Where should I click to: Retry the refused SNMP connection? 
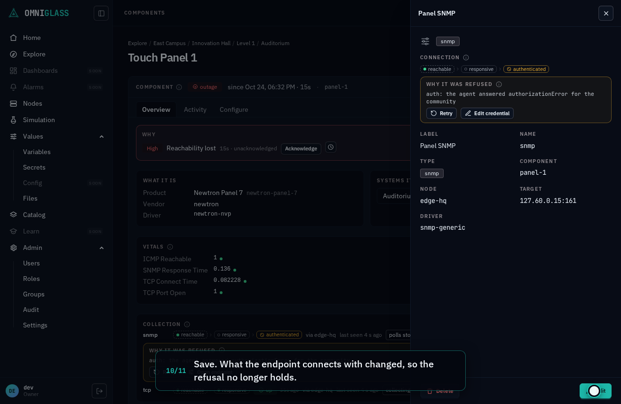pos(441,113)
